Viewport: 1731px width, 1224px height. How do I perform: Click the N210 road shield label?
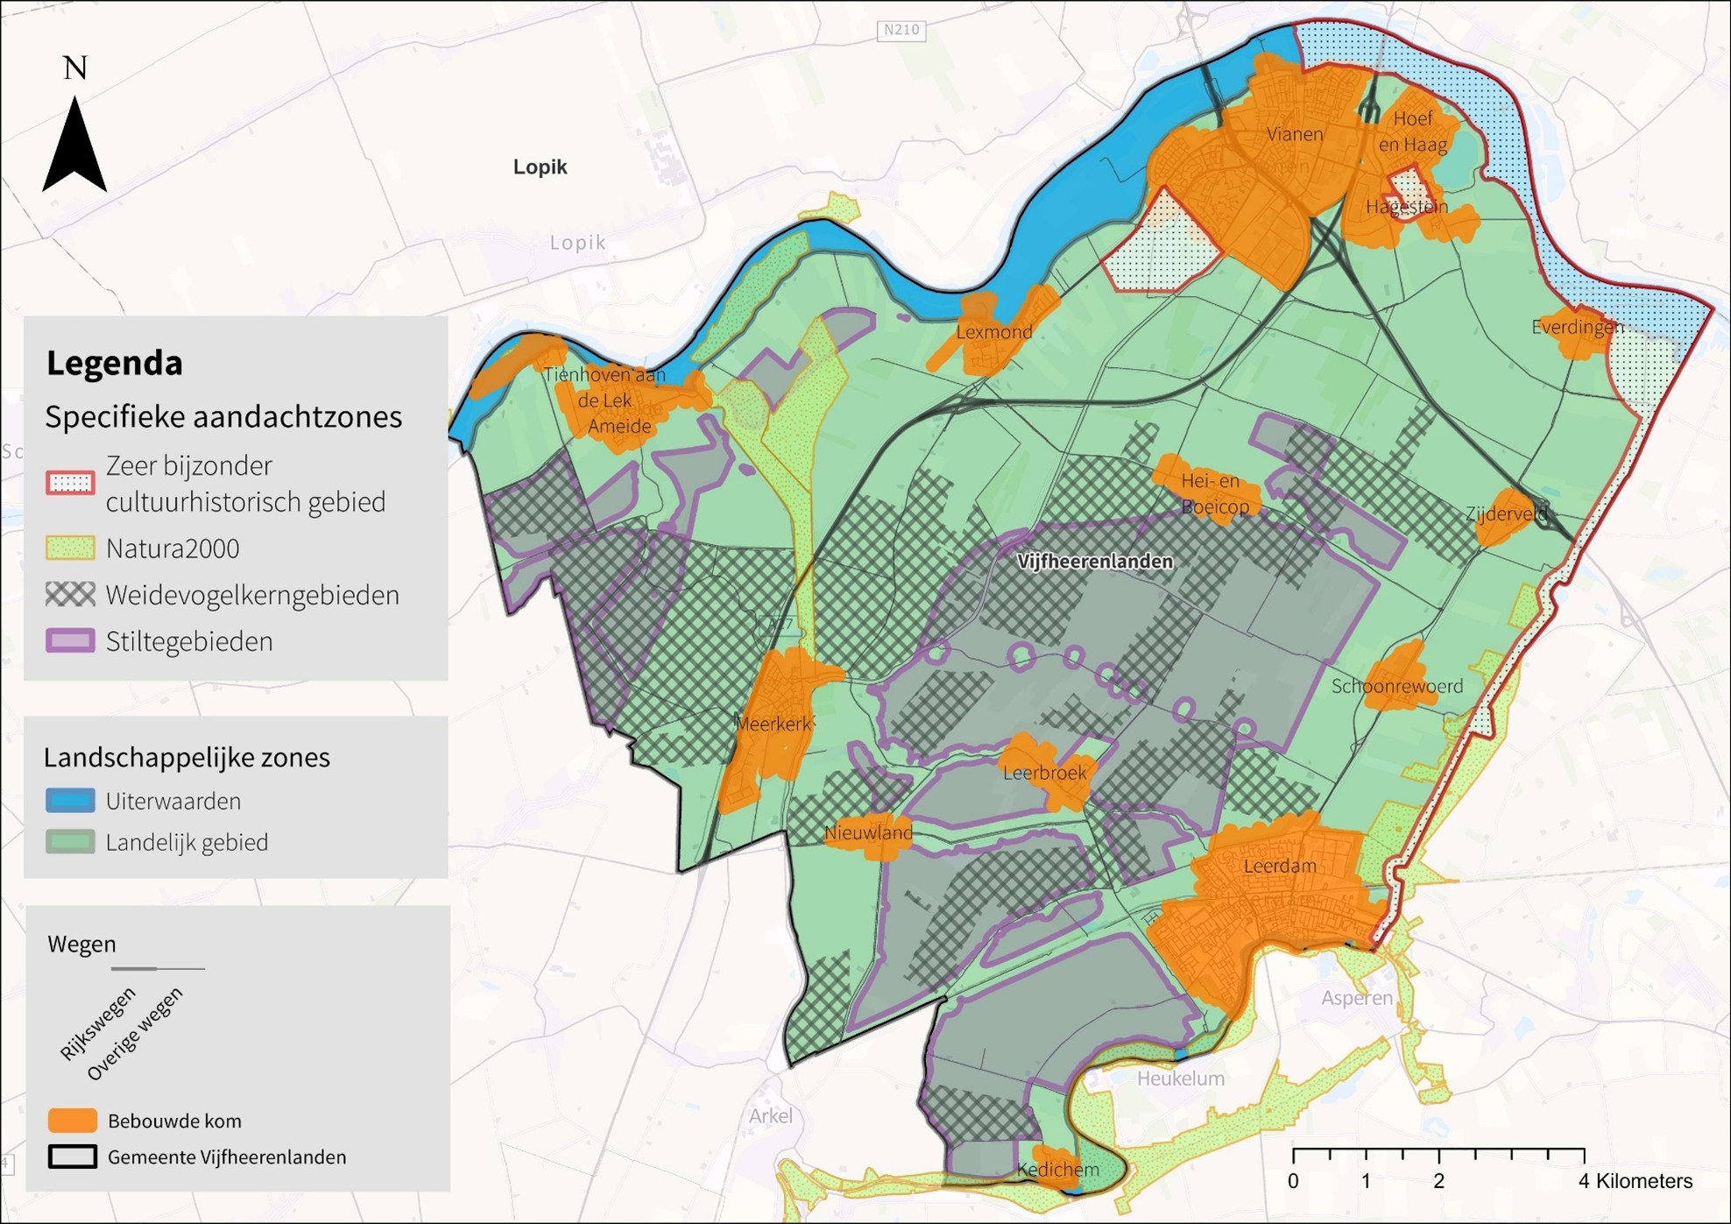[x=901, y=30]
